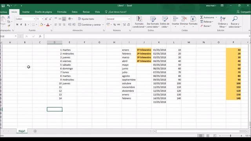The height and width of the screenshot is (141, 251).
Task: Open the Rellenar fill menu
Action: click(207, 22)
